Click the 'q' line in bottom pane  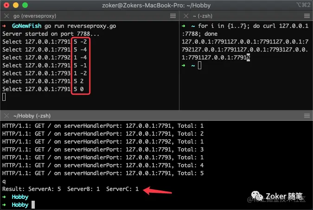point(4,181)
